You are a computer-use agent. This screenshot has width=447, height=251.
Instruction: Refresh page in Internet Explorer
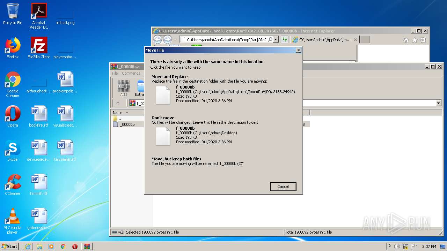(x=285, y=40)
